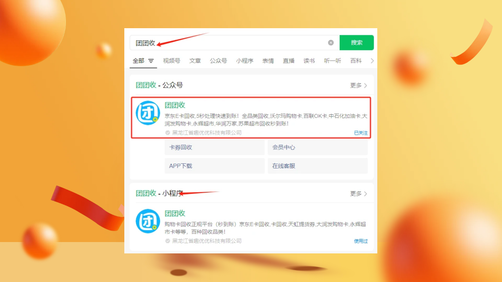Open the 团团收 mini program title link
502x282 pixels.
[x=175, y=213]
